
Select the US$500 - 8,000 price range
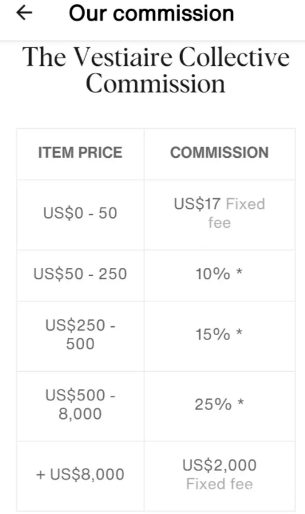[x=80, y=404]
